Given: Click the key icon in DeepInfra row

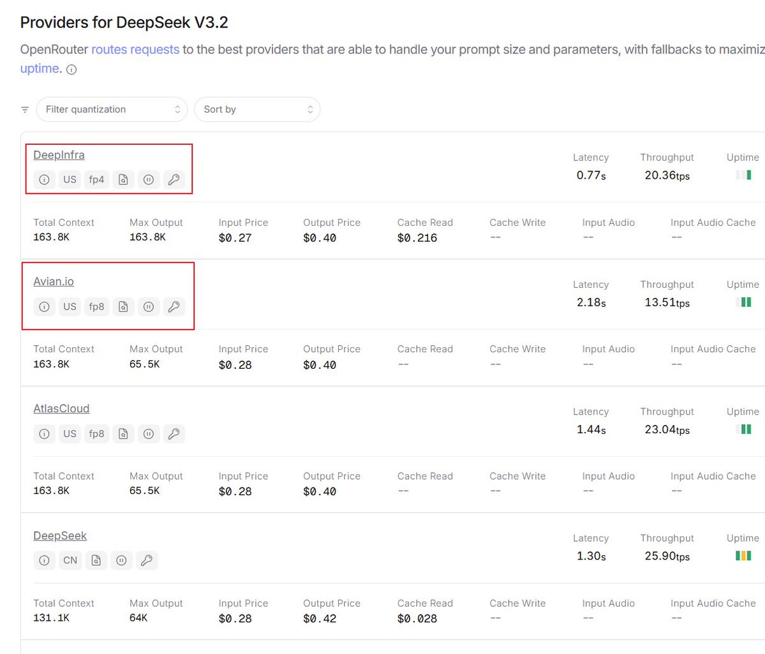Looking at the screenshot, I should click(x=174, y=180).
